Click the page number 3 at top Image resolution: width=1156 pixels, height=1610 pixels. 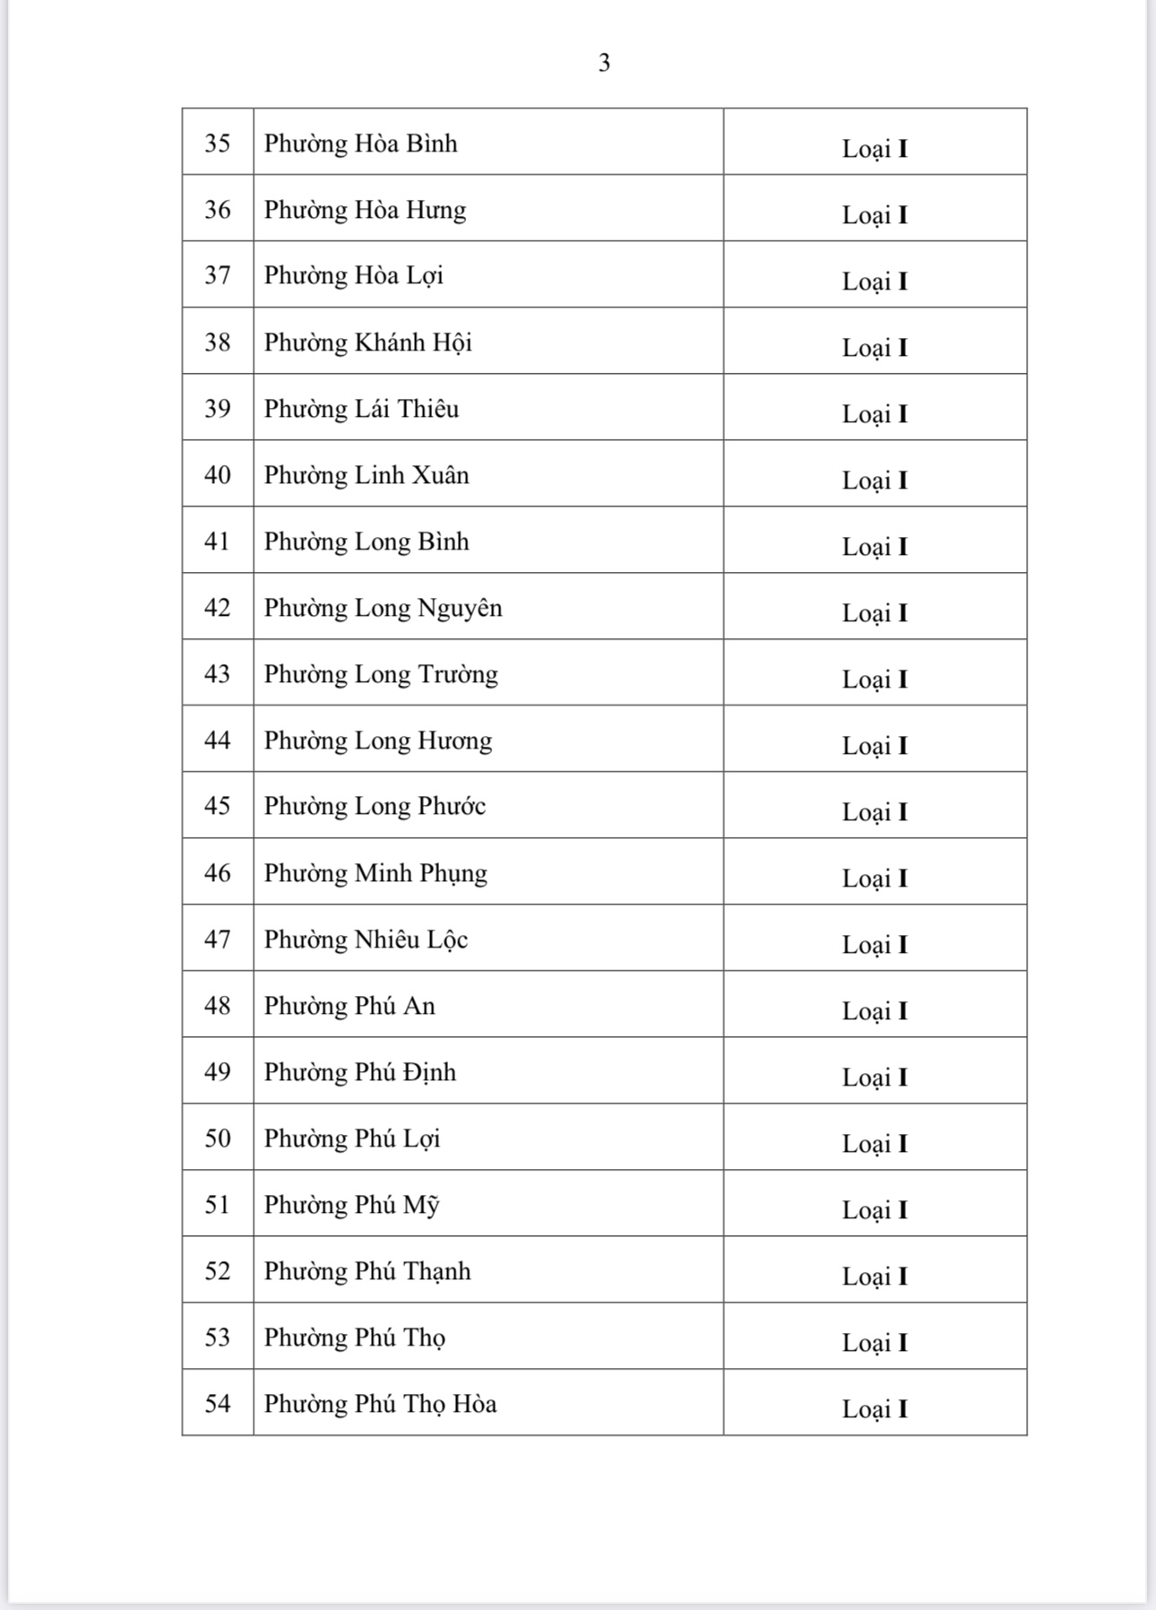(x=604, y=63)
